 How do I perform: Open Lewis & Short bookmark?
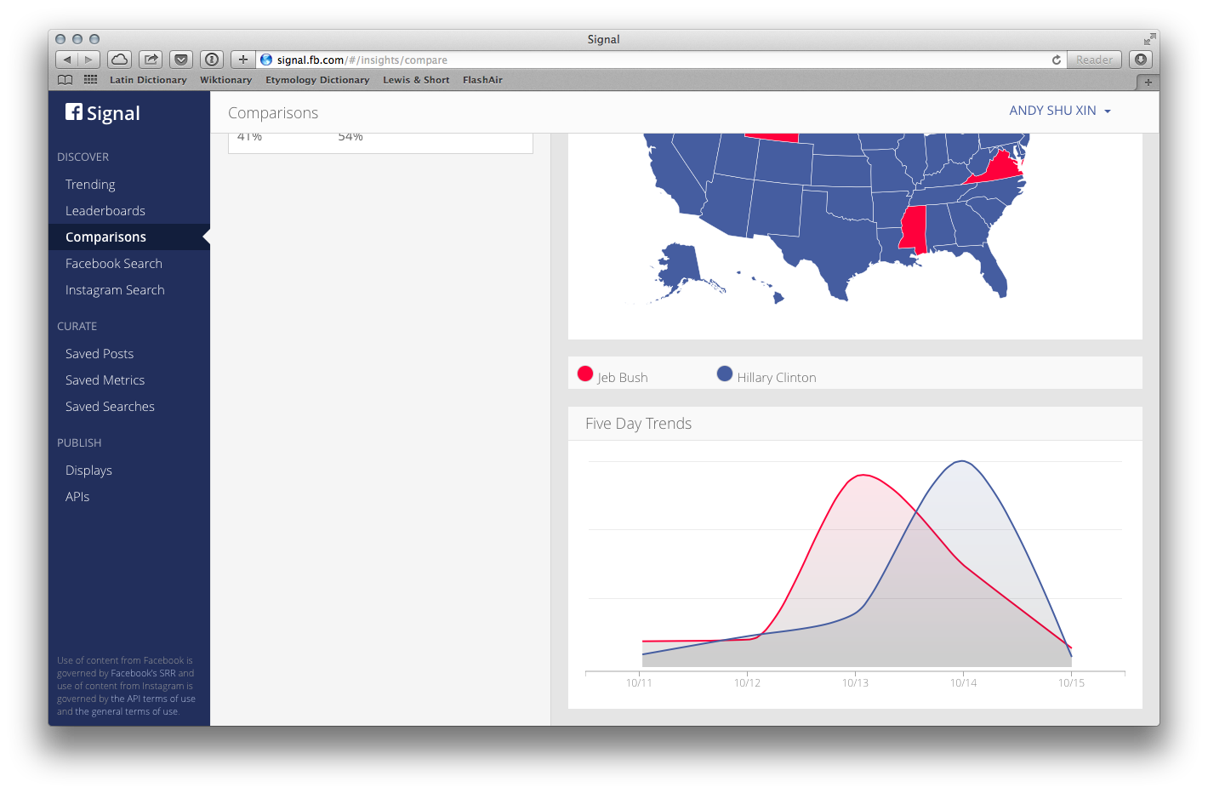pos(416,80)
